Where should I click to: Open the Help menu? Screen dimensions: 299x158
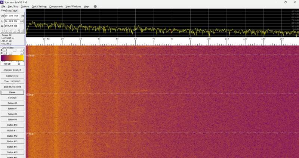pyautogui.click(x=86, y=6)
